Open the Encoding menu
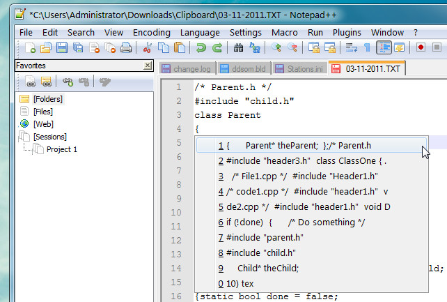The height and width of the screenshot is (302, 447). 152,33
